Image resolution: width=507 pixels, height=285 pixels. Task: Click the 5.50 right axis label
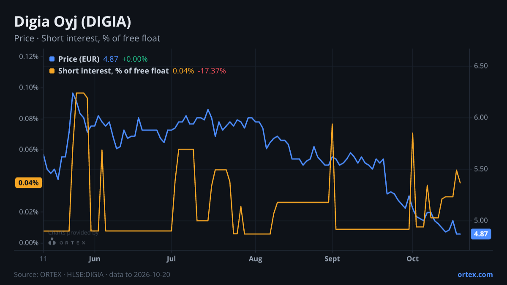(481, 169)
